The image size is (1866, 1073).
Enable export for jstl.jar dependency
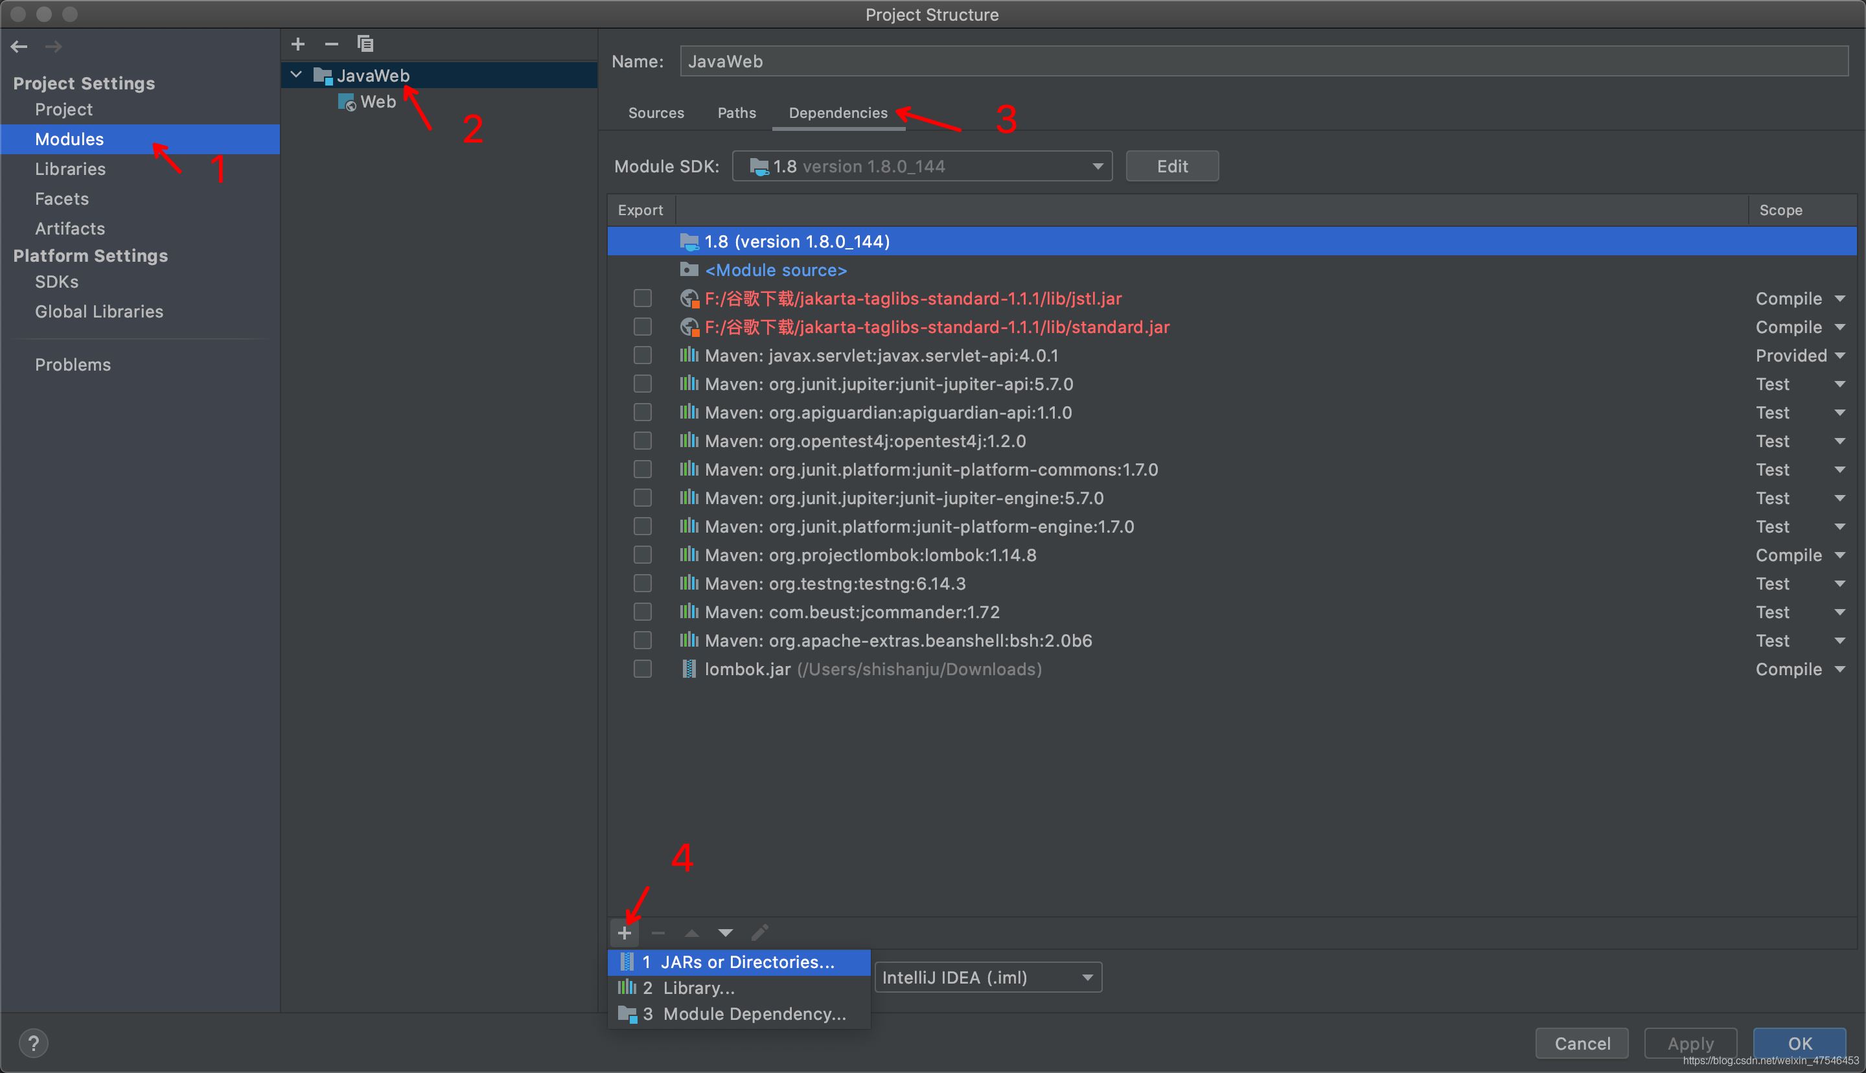(x=641, y=297)
